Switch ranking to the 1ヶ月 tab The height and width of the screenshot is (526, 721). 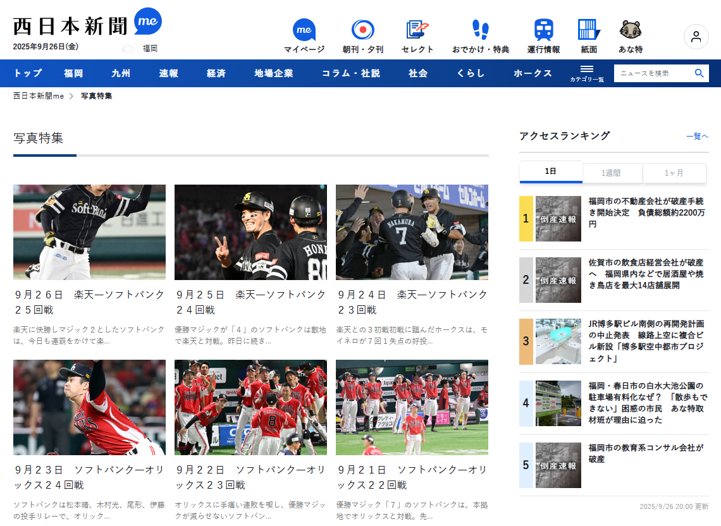pyautogui.click(x=674, y=173)
